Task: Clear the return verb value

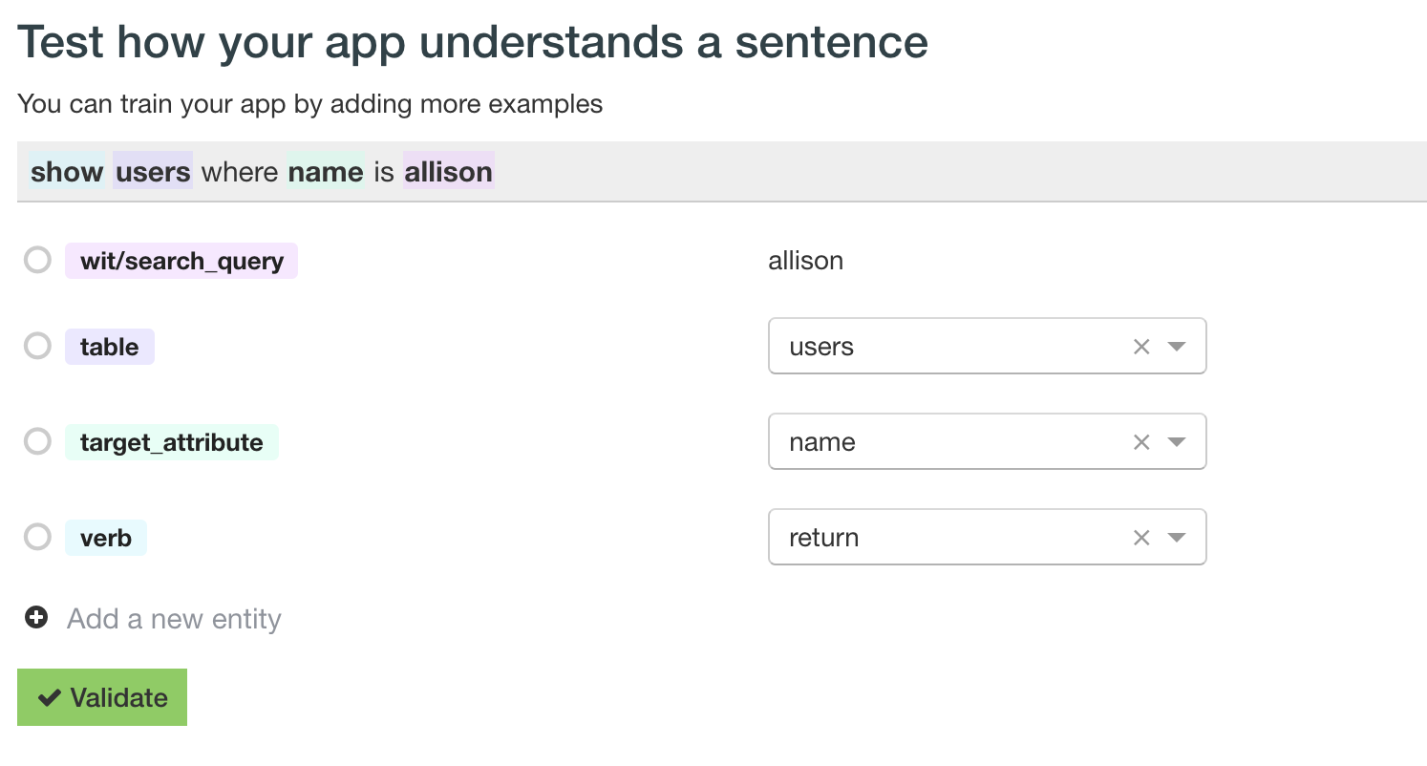Action: pyautogui.click(x=1141, y=538)
